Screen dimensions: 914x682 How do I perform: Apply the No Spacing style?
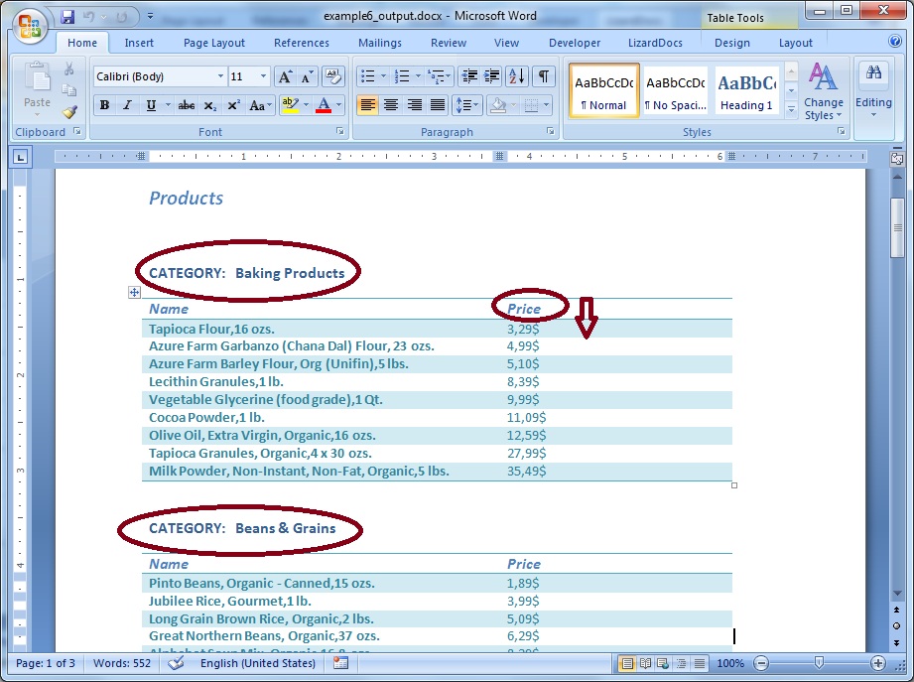coord(676,91)
